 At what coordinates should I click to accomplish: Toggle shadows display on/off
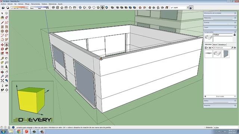(x=7, y=7)
